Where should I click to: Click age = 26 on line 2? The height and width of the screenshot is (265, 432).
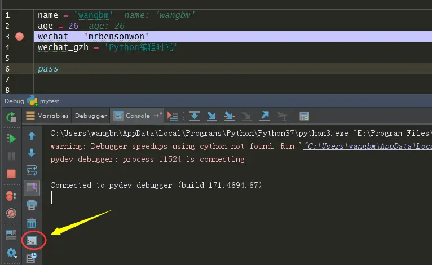click(58, 26)
